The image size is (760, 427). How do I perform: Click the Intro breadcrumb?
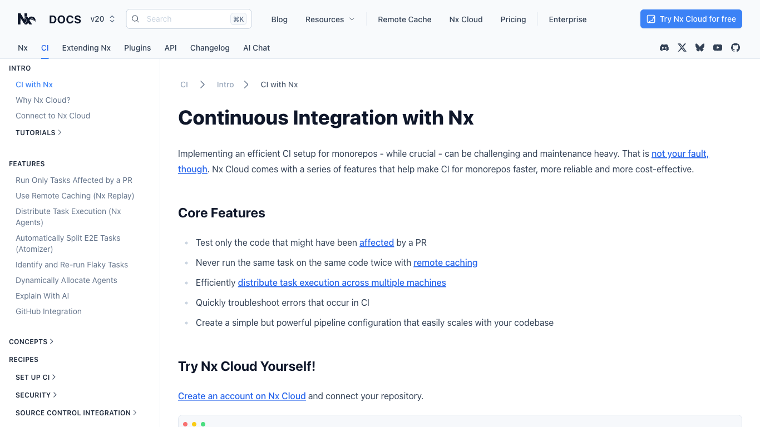[225, 85]
